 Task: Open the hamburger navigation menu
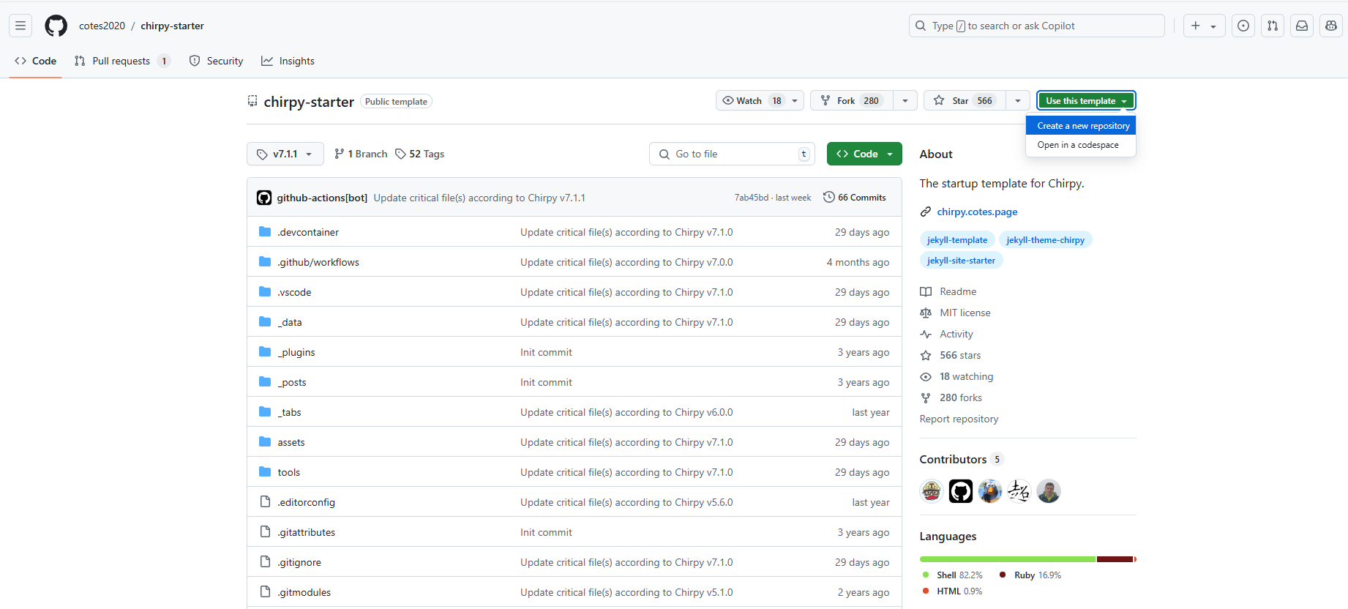[20, 26]
